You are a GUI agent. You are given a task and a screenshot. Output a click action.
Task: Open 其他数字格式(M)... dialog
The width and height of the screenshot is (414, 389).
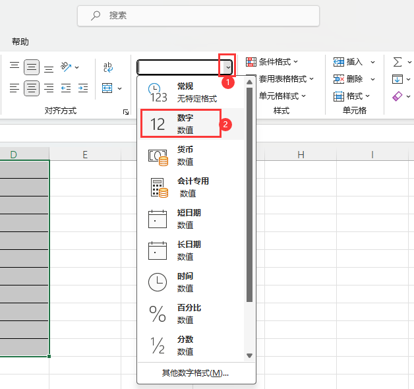point(196,373)
